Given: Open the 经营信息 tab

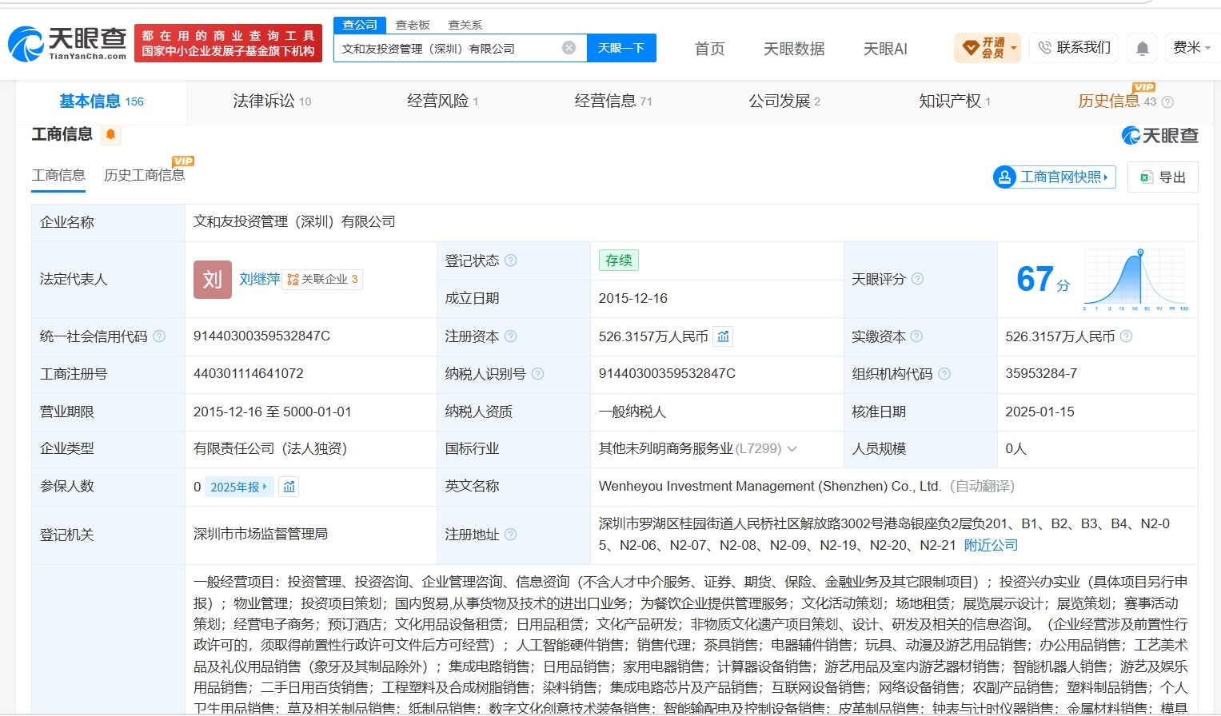Looking at the screenshot, I should point(613,101).
